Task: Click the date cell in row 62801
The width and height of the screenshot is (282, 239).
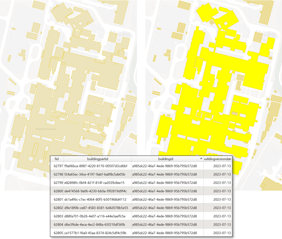Action: 222,199
